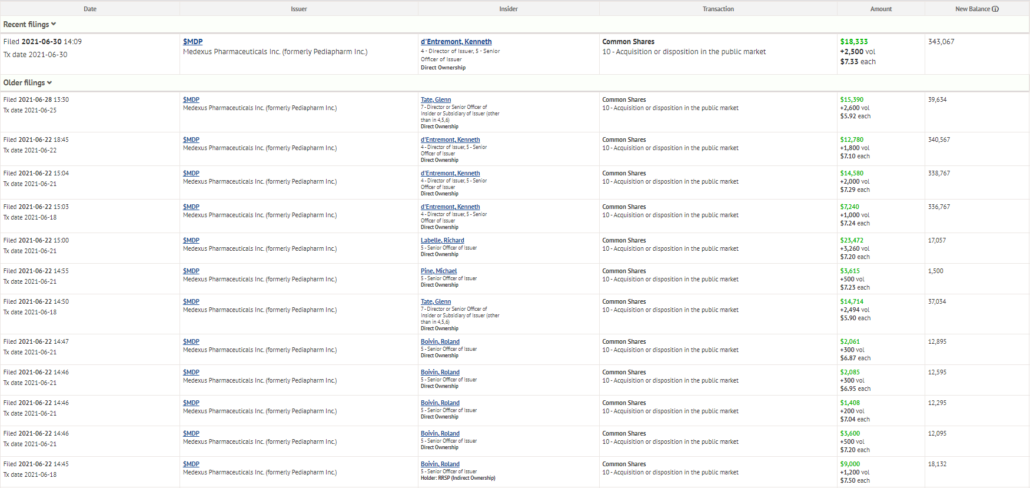Click the Amount column header
This screenshot has width=1030, height=488.
pos(881,9)
